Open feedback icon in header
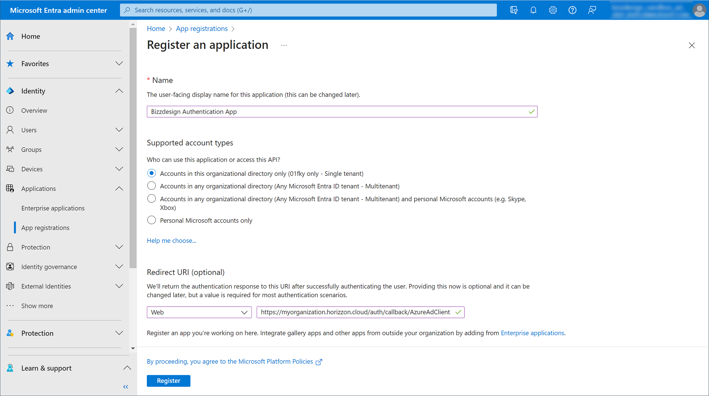 pyautogui.click(x=592, y=10)
